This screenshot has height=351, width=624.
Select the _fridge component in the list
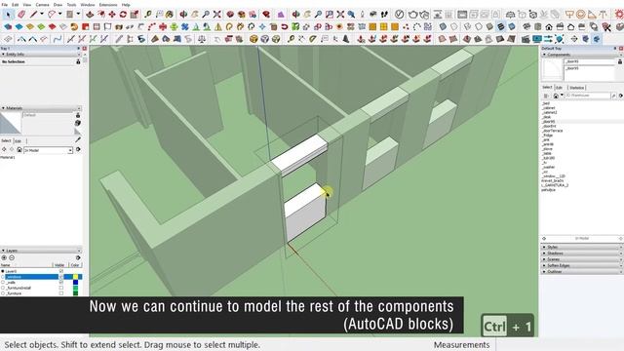coord(547,136)
